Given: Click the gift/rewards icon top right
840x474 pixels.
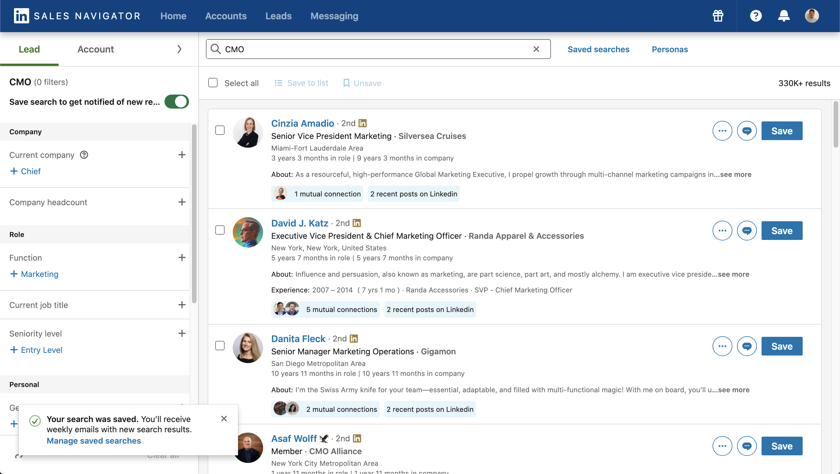Looking at the screenshot, I should [x=718, y=15].
